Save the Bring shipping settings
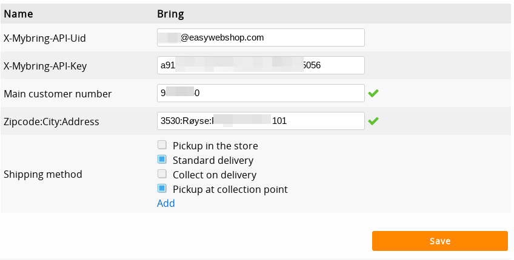The height and width of the screenshot is (260, 514). [x=439, y=241]
